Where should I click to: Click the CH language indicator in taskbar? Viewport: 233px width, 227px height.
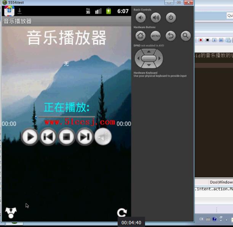tap(201, 219)
